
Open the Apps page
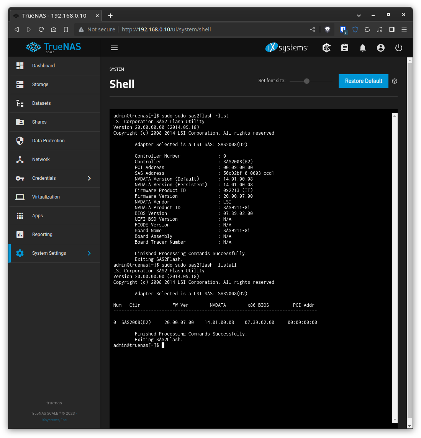[54, 216]
